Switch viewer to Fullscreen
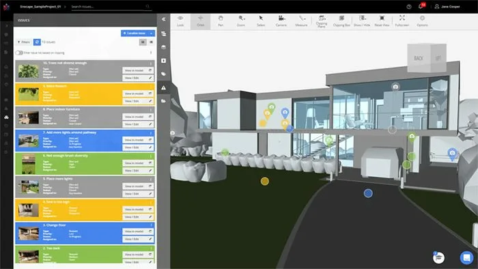Screen dimensions: 478x269 [x=402, y=21]
